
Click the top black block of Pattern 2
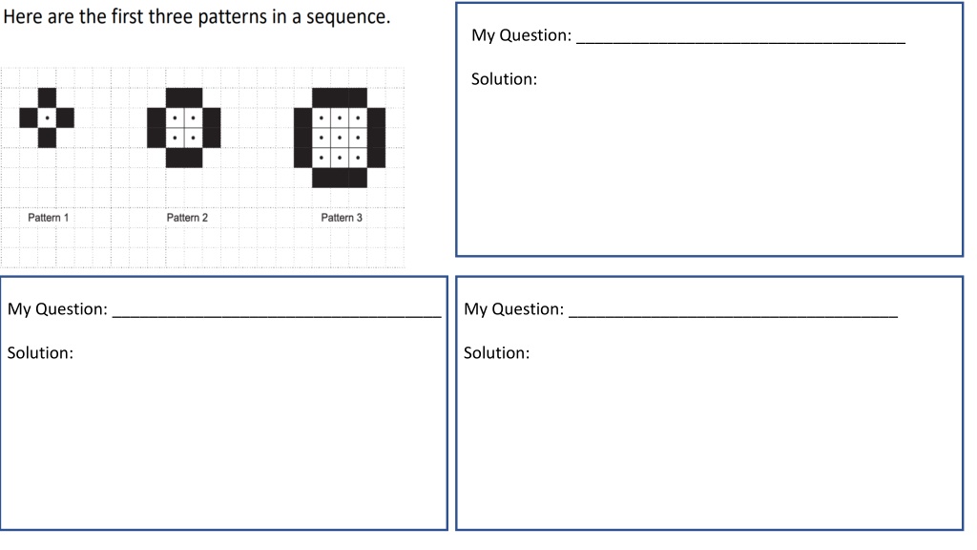(184, 98)
